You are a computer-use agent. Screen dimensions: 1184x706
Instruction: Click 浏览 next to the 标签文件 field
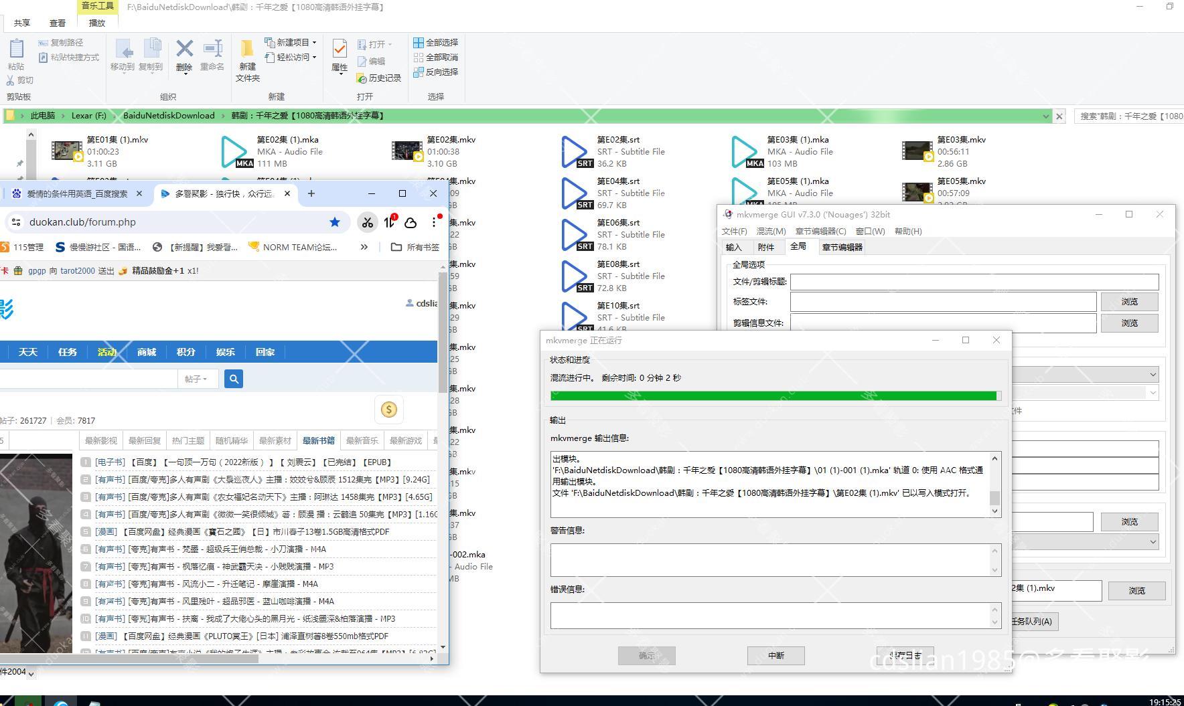click(1129, 302)
